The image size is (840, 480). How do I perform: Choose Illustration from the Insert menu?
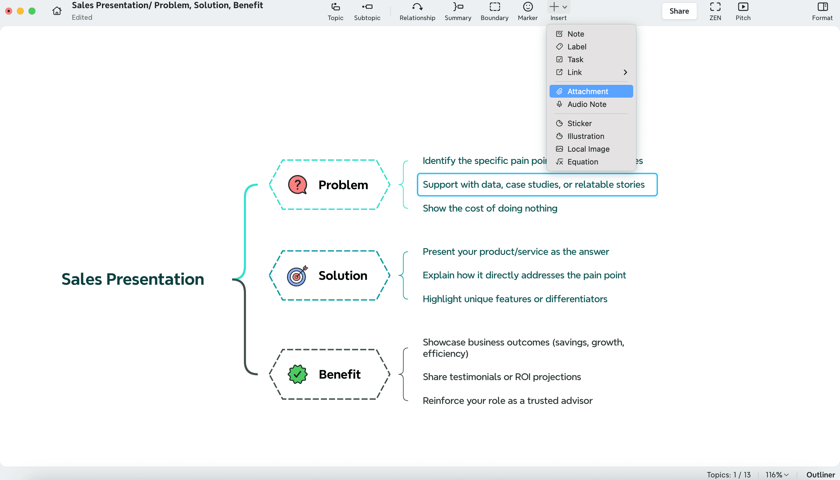[x=591, y=136]
